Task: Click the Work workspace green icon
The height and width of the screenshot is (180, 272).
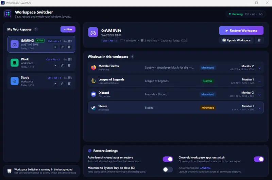Action: pyautogui.click(x=15, y=62)
